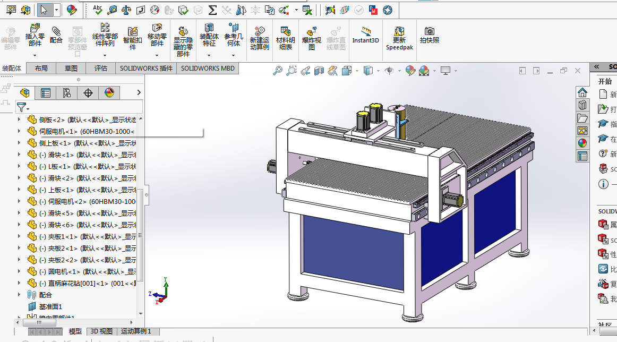Open the 运动算例 1 bottom tab
This screenshot has width=617, height=342.
[136, 331]
